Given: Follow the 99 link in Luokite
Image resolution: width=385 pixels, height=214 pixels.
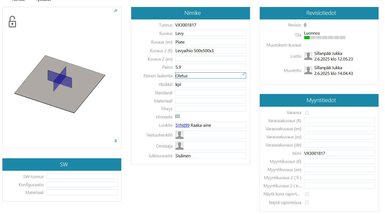Looking at the screenshot, I should (187, 125).
